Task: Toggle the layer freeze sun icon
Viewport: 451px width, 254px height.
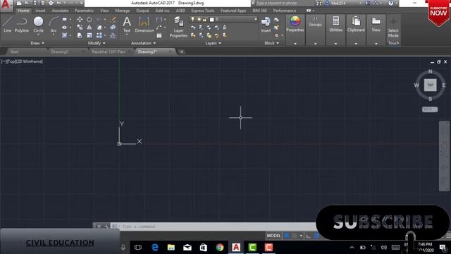Action: coord(199,19)
